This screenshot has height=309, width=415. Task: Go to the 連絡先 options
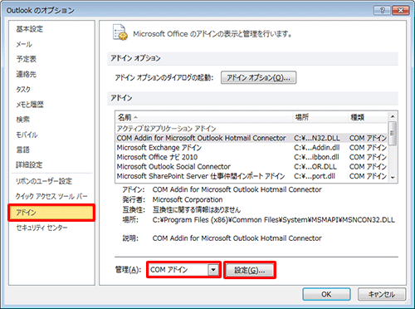(26, 74)
